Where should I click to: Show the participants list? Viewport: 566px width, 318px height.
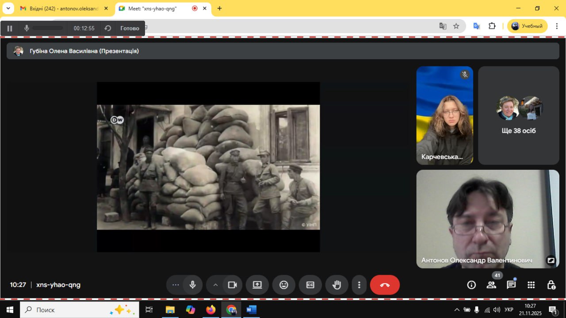(491, 285)
